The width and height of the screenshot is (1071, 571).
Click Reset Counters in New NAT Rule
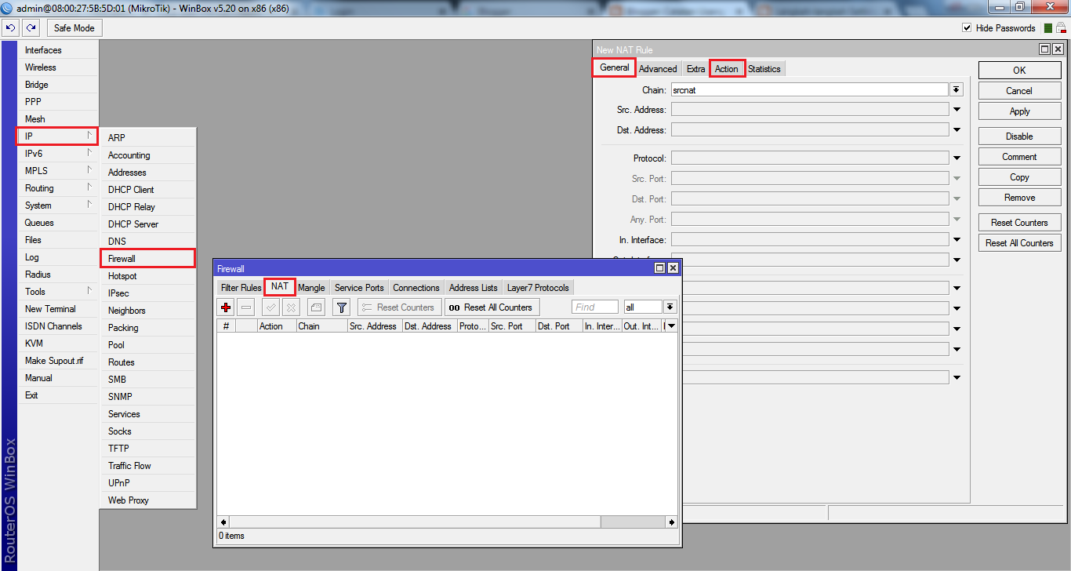point(1019,223)
